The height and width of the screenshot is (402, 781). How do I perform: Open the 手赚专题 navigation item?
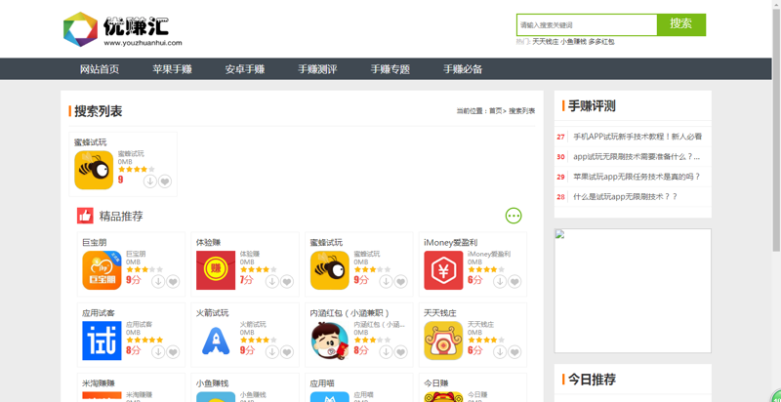(390, 69)
